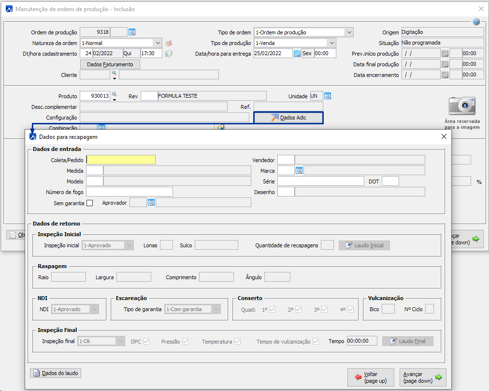
Task: Open the Unidade lookup icon
Action: tap(328, 96)
